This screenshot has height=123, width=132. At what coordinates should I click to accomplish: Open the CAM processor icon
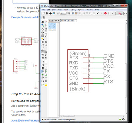pyautogui.click(x=54, y=13)
